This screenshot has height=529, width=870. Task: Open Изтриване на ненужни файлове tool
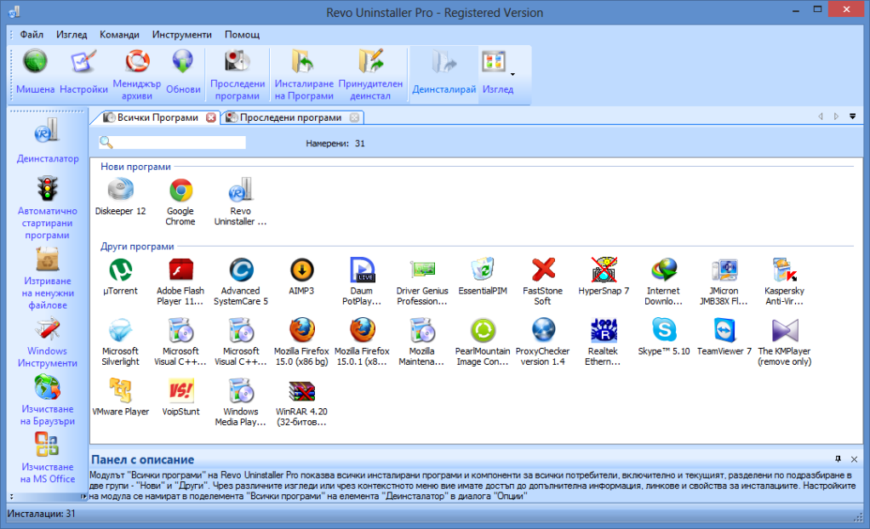[47, 278]
